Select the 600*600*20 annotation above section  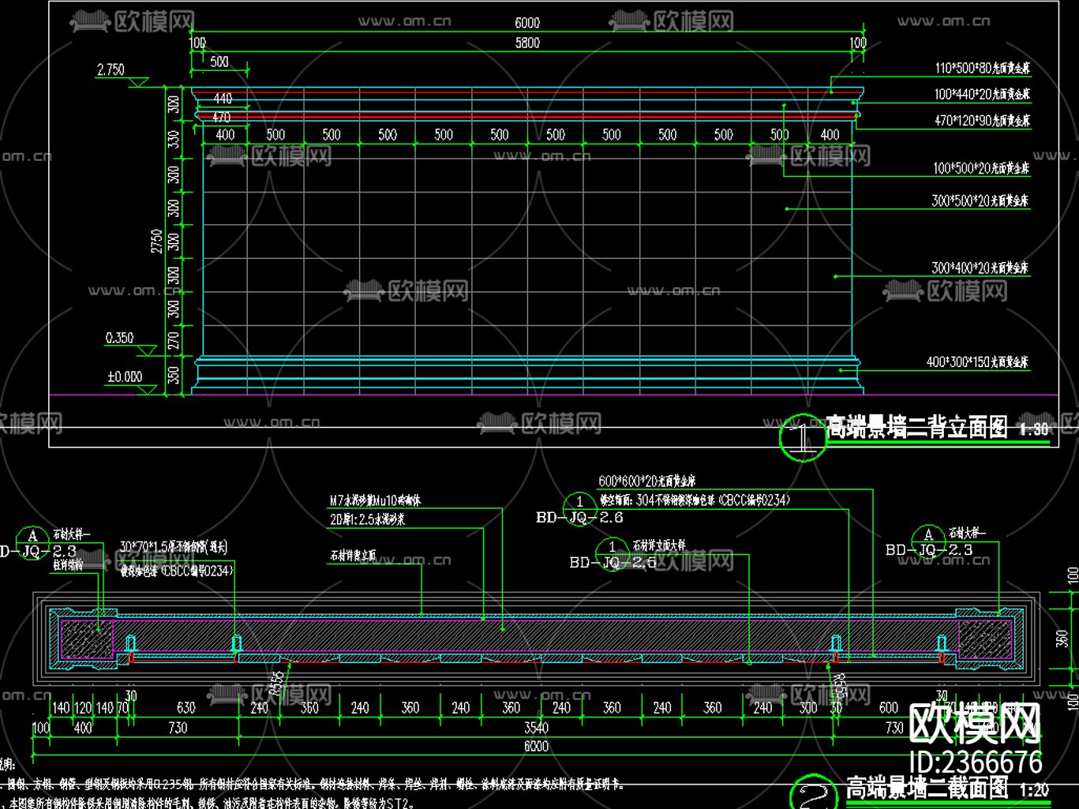646,481
